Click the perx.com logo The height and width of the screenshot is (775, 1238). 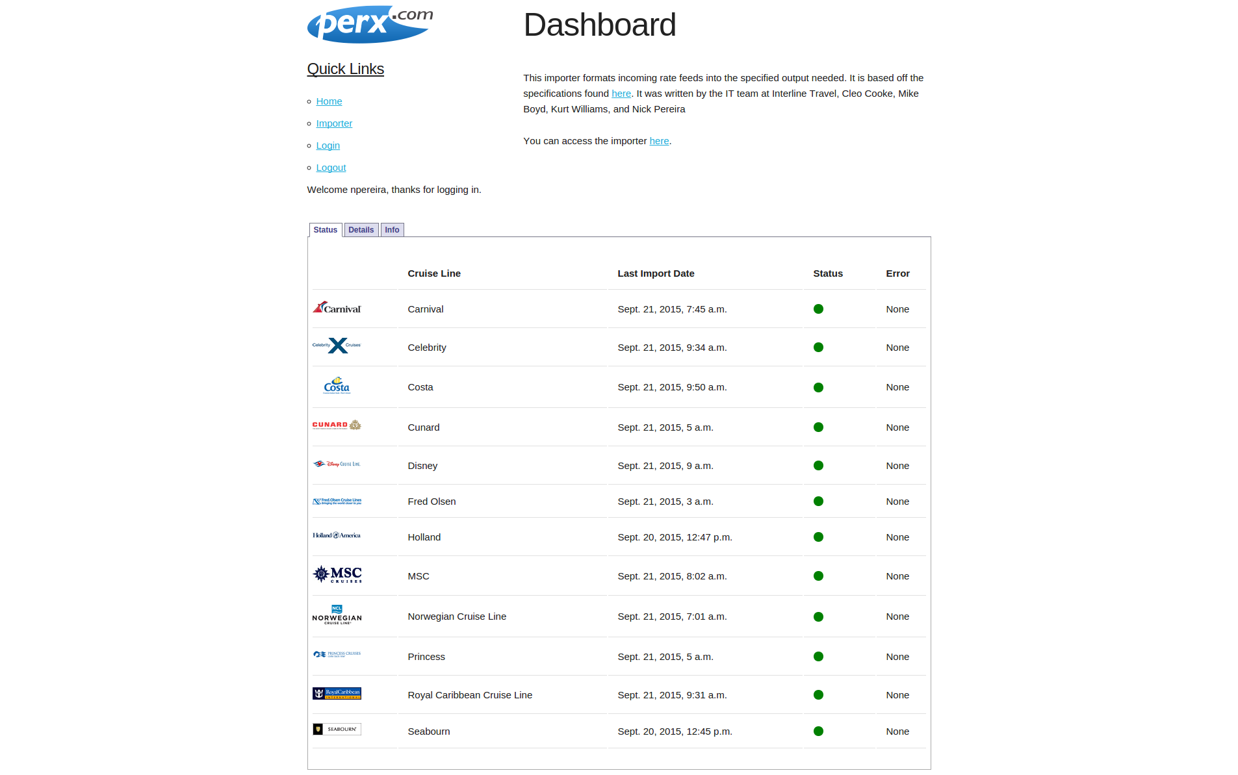coord(370,25)
